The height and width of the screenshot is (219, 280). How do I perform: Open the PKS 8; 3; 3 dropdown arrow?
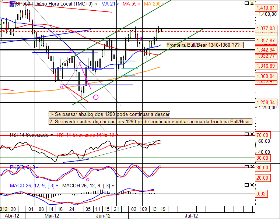(x=37, y=167)
